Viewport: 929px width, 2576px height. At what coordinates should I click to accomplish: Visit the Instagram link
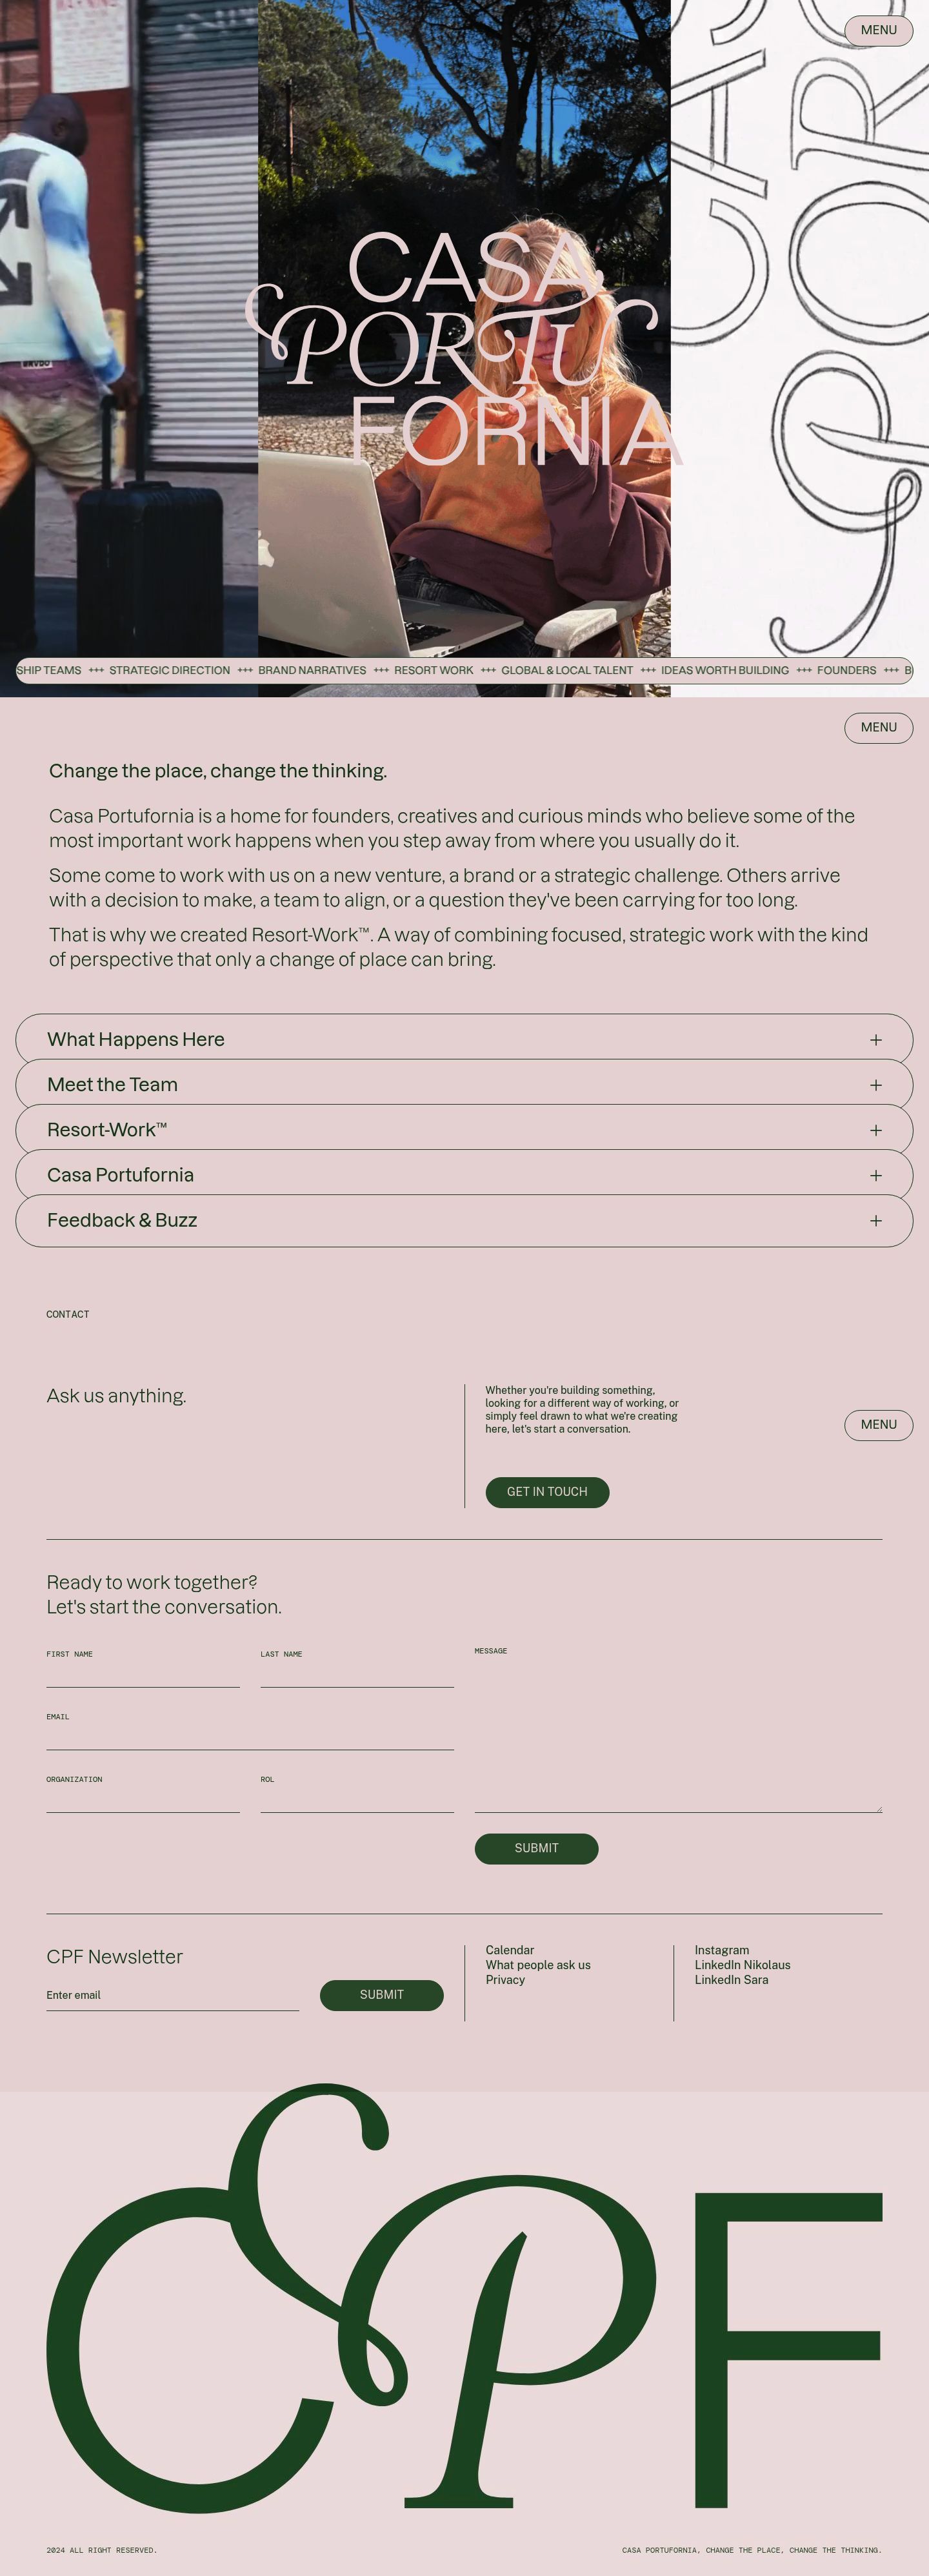coord(721,1950)
